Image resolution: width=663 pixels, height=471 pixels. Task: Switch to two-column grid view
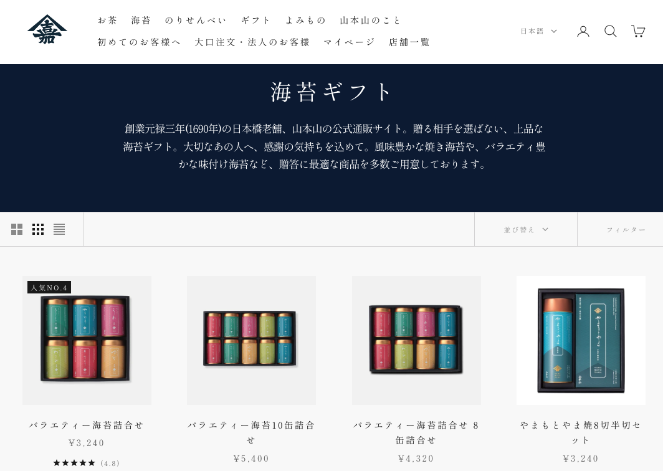17,229
